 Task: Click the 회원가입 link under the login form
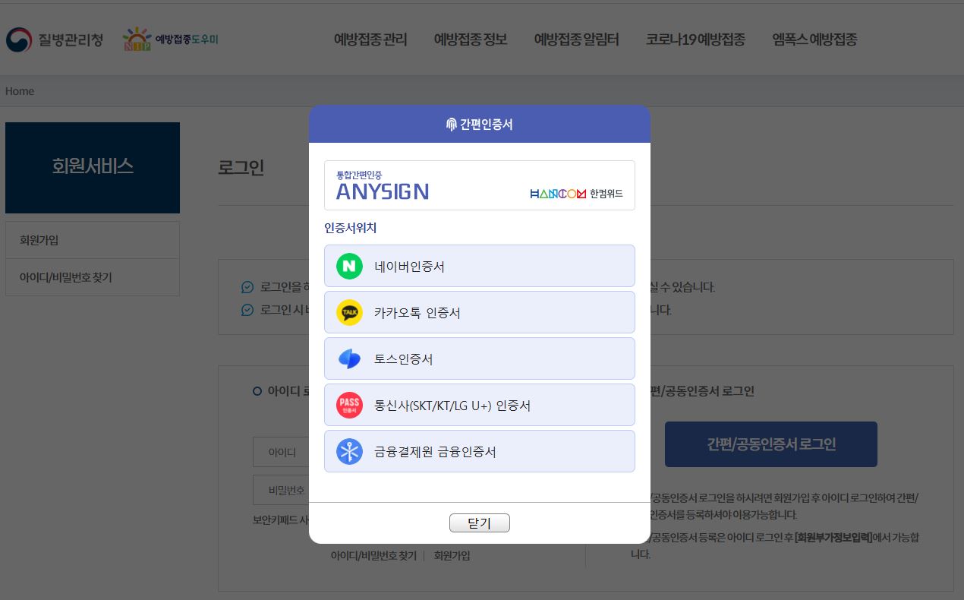[452, 556]
